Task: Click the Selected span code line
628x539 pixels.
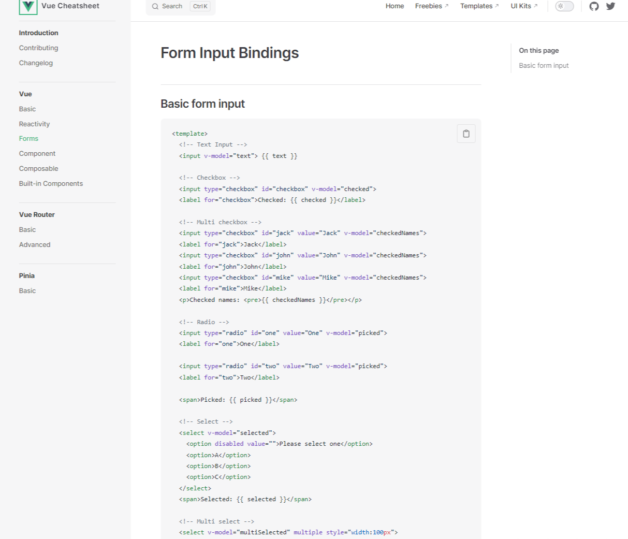Action: 245,499
